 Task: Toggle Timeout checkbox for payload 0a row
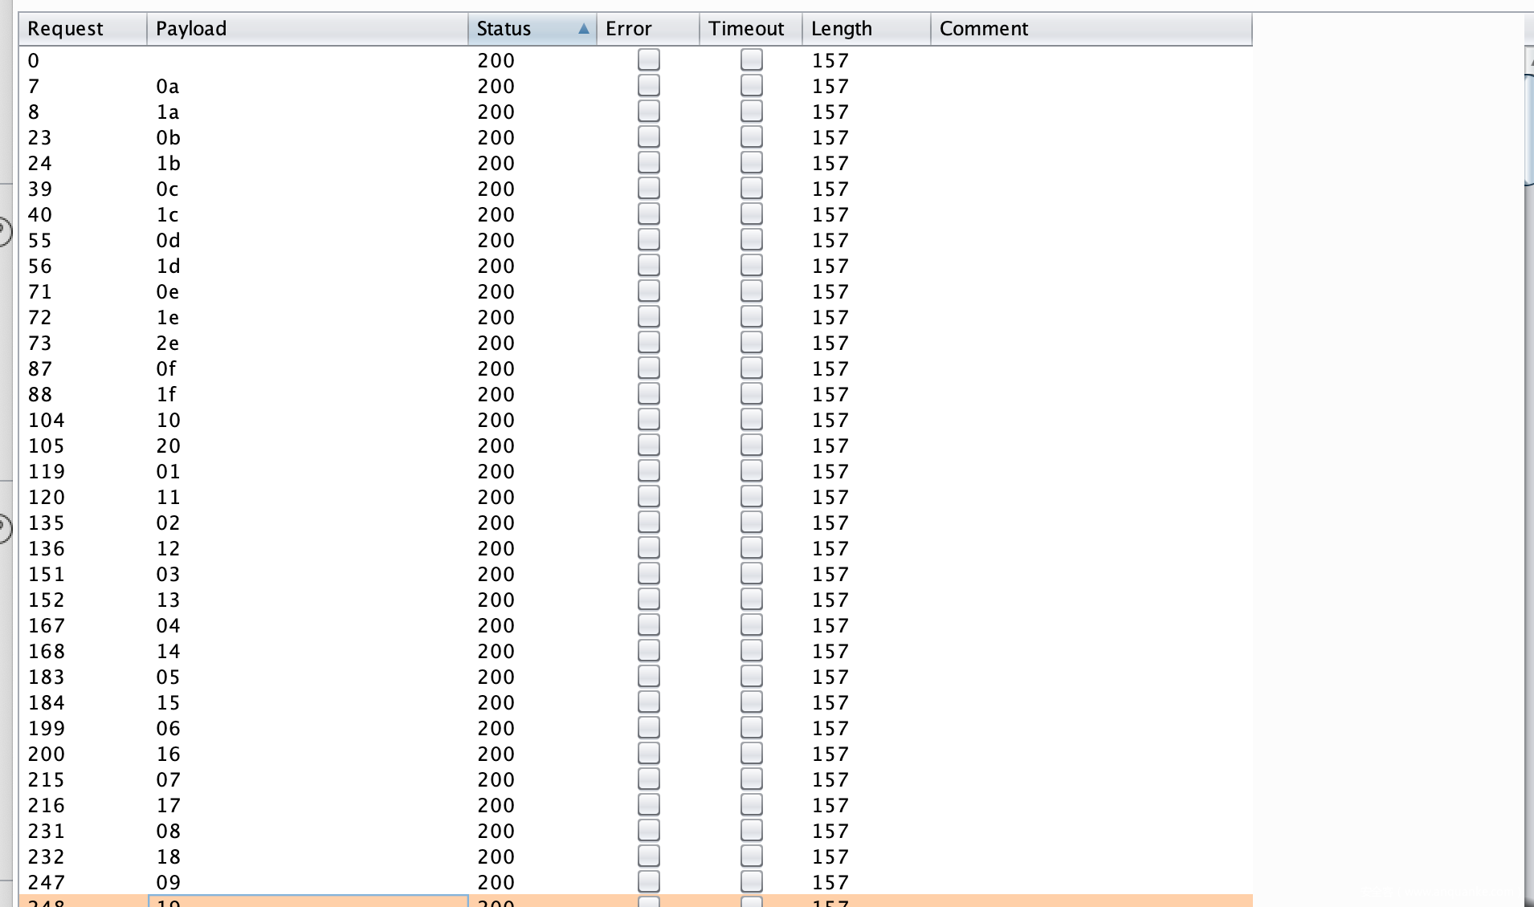751,86
